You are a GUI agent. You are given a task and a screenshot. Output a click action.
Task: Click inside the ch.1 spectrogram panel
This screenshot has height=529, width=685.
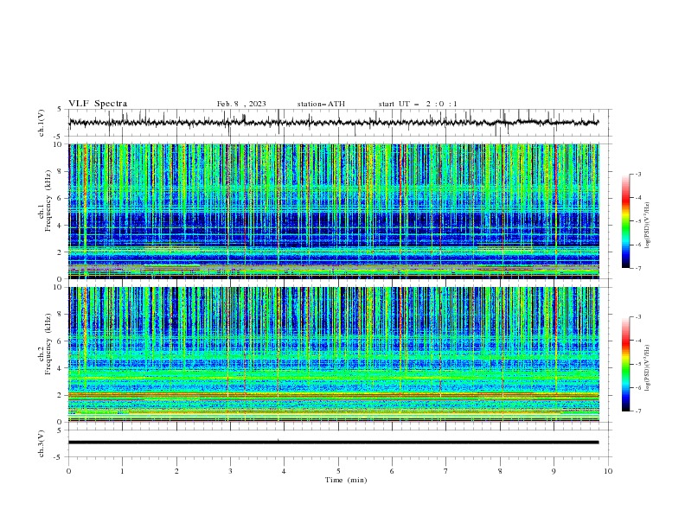click(334, 211)
